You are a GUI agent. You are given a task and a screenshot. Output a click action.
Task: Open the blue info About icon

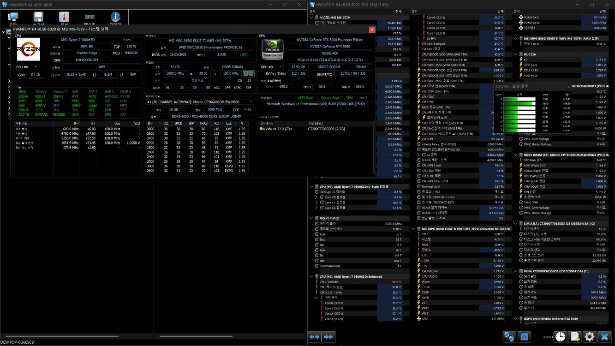point(115,18)
